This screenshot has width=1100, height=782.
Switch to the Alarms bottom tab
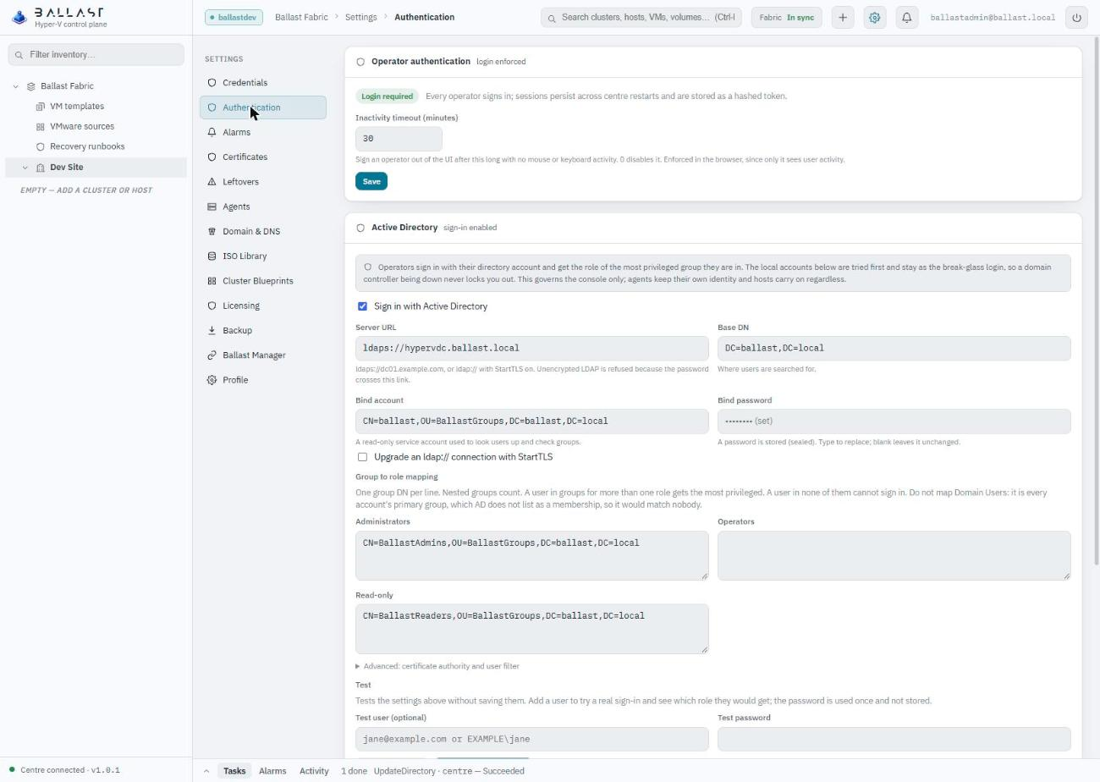click(272, 771)
